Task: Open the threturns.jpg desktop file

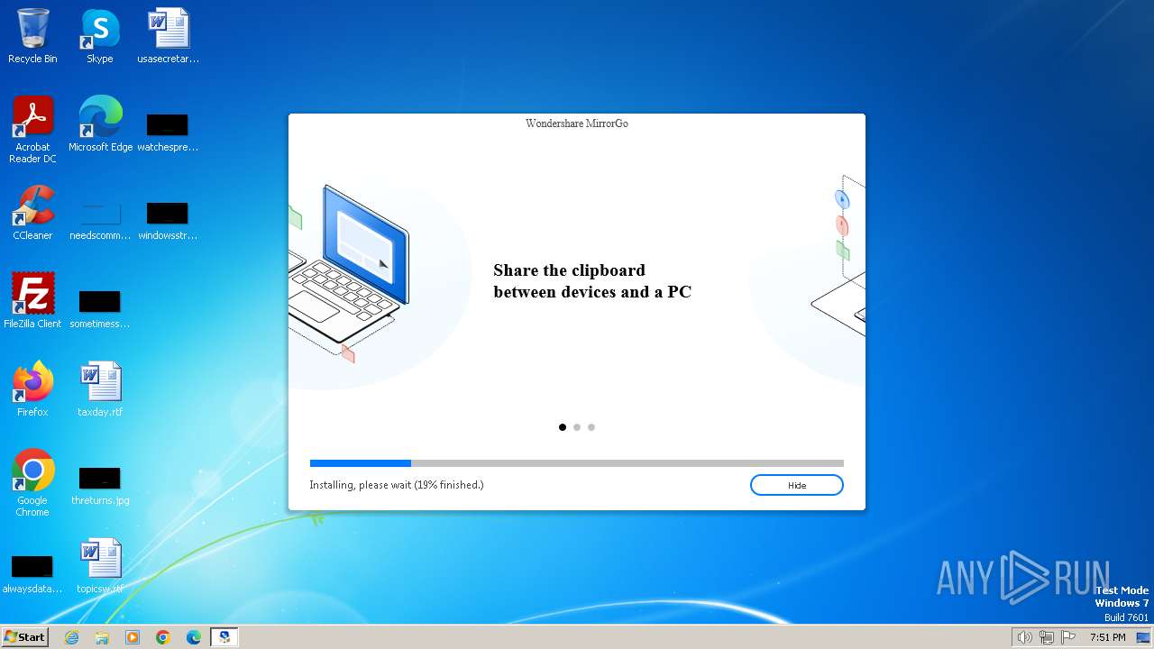Action: tap(100, 486)
